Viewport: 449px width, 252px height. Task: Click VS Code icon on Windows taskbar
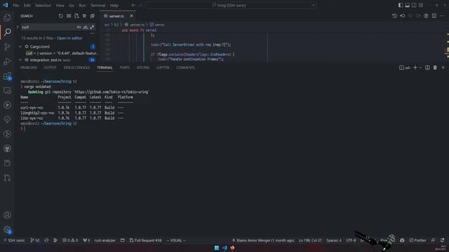pos(224,248)
